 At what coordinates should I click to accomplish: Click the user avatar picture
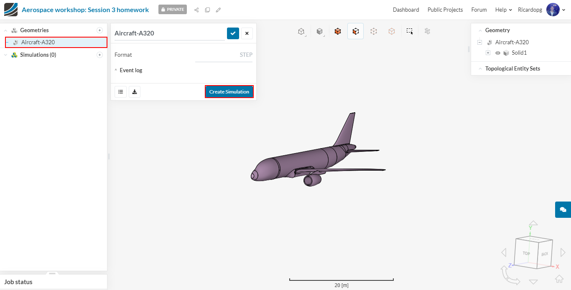pos(553,10)
